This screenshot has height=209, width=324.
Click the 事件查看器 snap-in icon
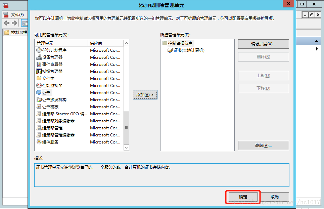pyautogui.click(x=39, y=64)
